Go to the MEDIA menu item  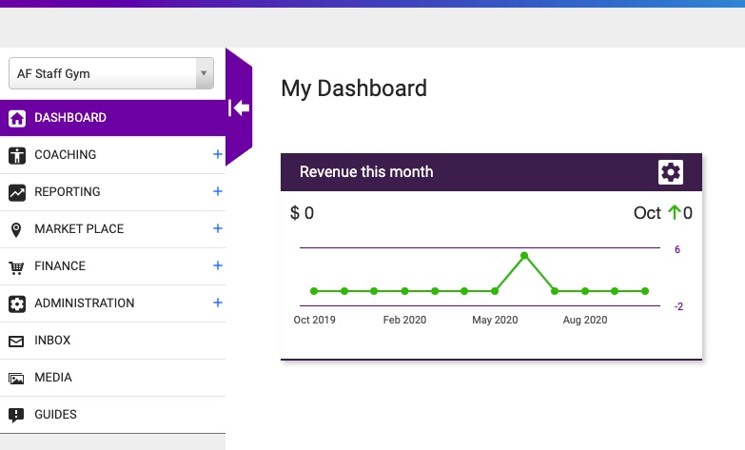112,378
